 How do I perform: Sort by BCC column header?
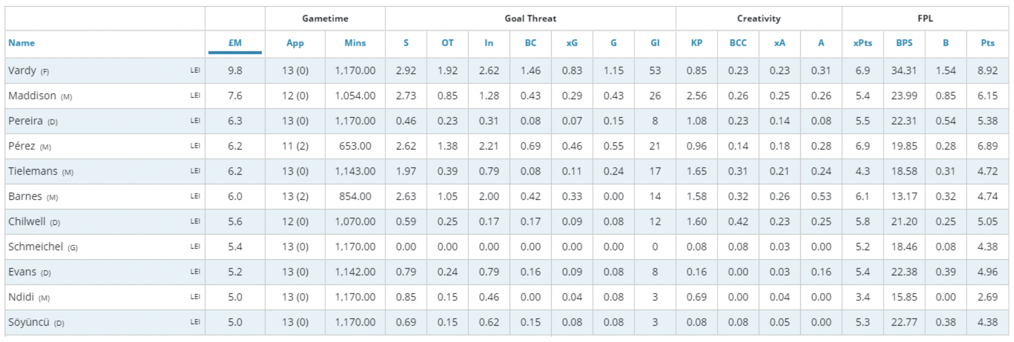pos(738,43)
